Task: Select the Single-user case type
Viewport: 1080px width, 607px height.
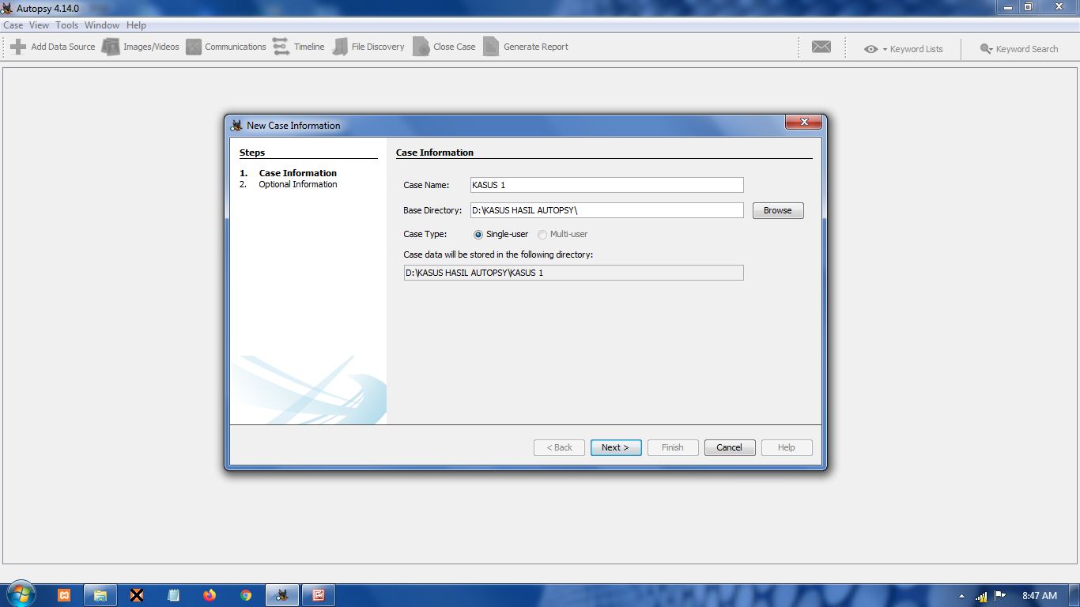Action: pos(478,235)
